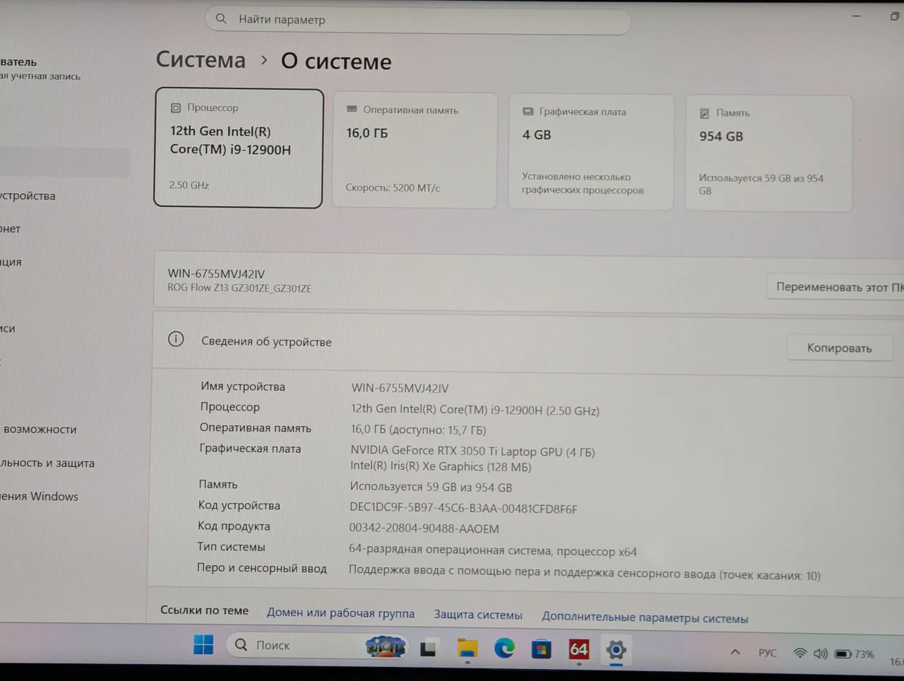Open Защита системы link
The height and width of the screenshot is (681, 904).
tap(478, 615)
